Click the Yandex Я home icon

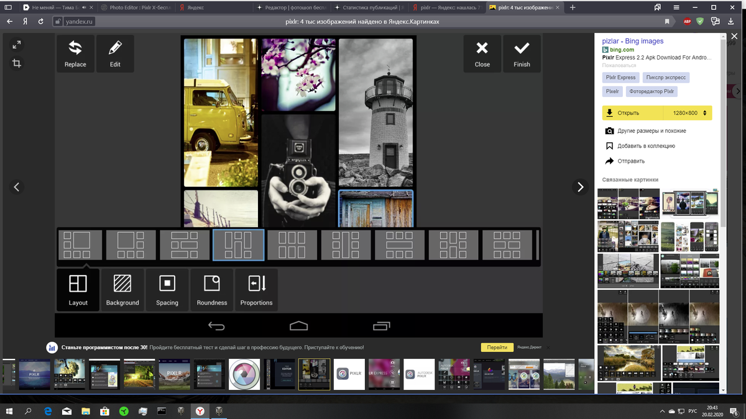[x=25, y=21]
